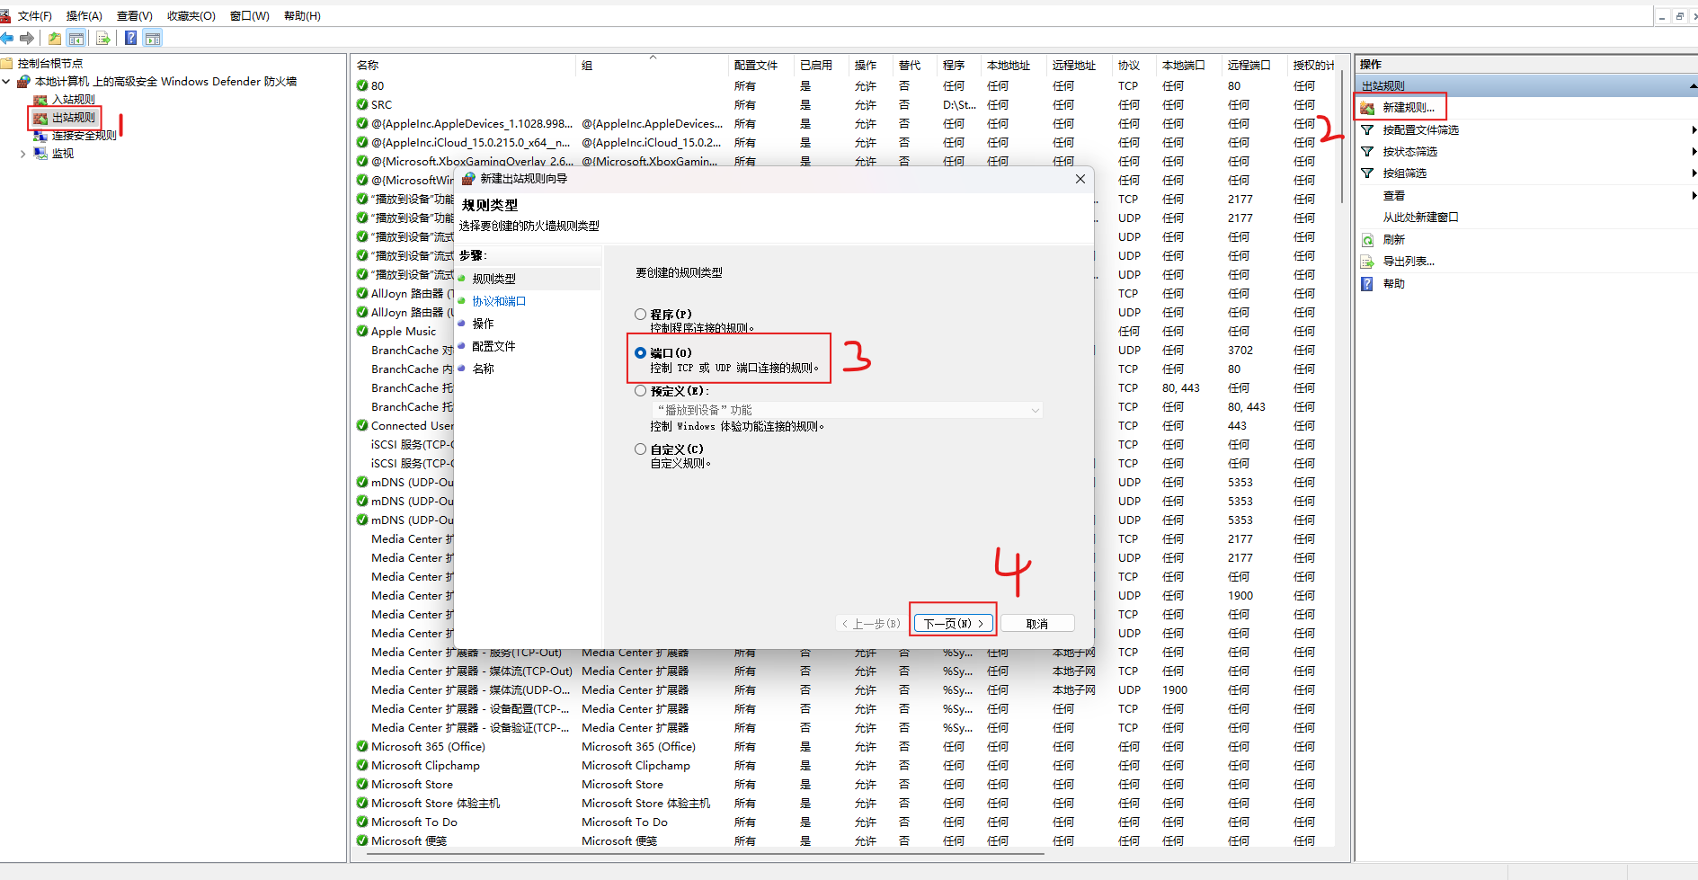Select the 程序(P) radio button
Viewport: 1698px width, 880px height.
click(641, 314)
